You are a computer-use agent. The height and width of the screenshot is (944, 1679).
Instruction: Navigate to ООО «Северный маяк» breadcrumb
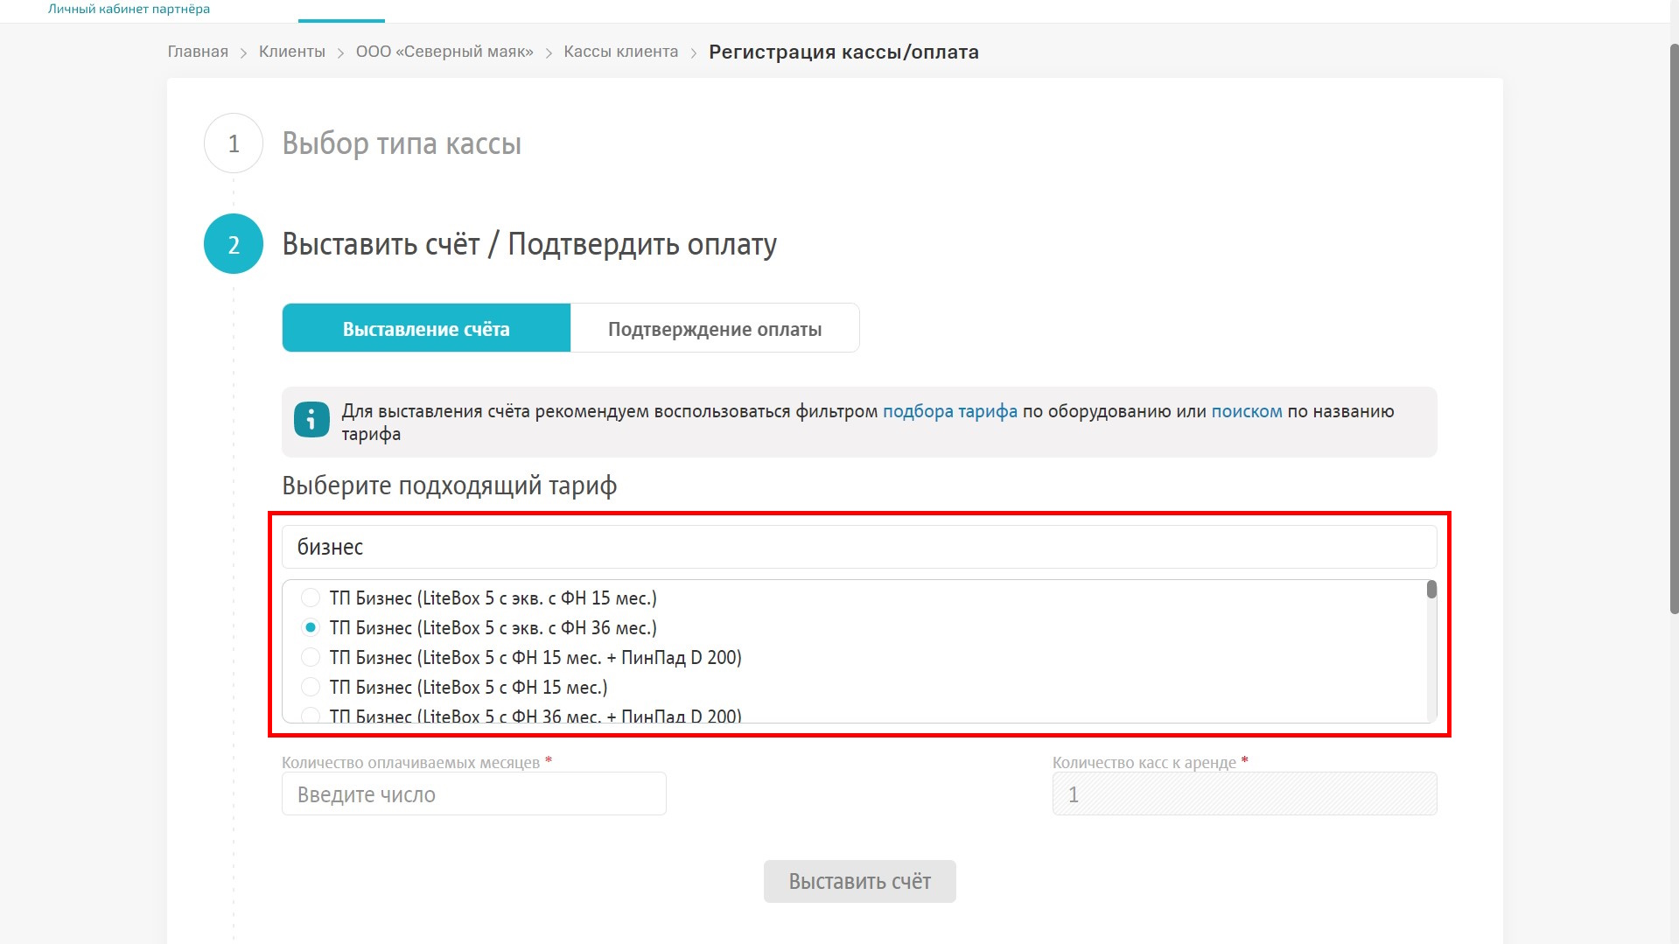click(x=444, y=52)
